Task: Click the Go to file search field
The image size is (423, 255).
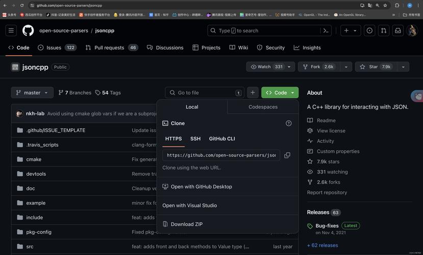Action: coord(204,93)
